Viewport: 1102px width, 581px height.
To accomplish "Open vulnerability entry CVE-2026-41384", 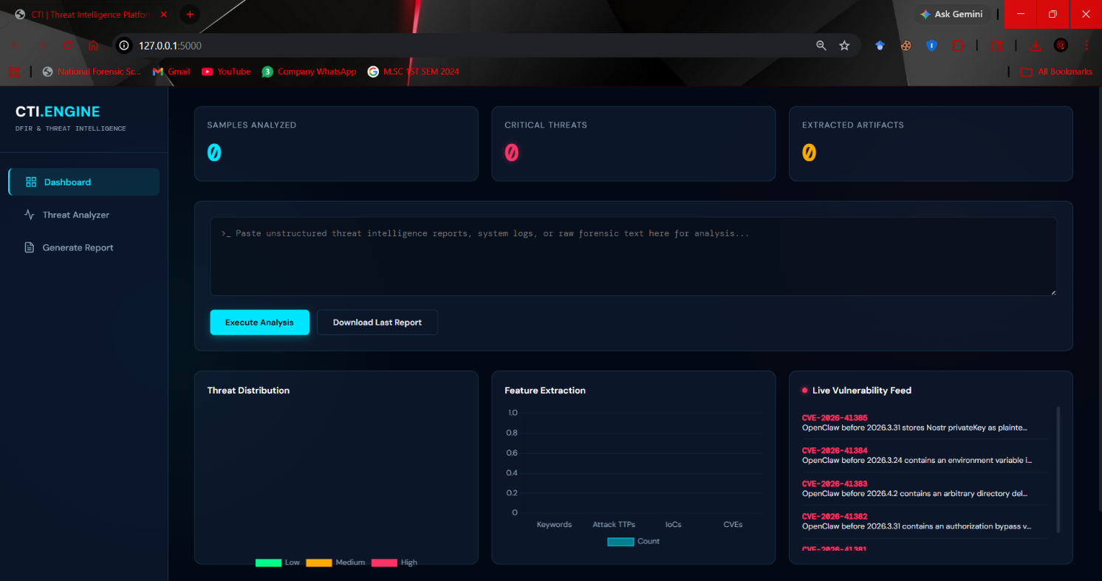I will coord(925,455).
